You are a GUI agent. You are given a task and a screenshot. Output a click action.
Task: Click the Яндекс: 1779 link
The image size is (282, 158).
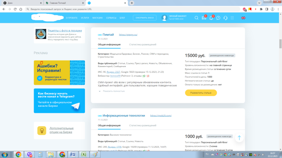coord(115,147)
